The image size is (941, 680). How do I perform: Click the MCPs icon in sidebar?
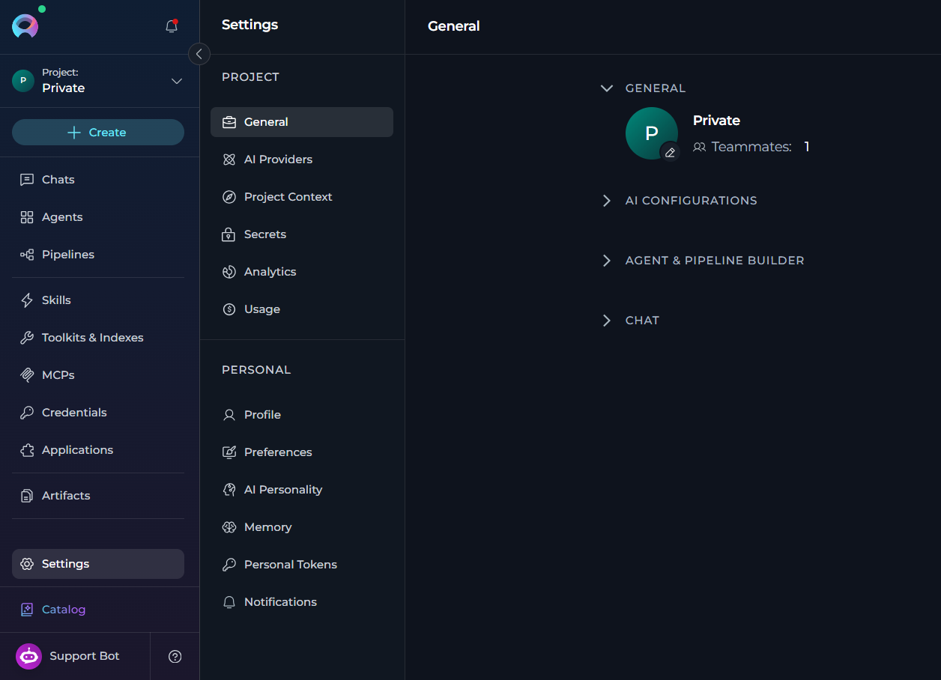(27, 375)
